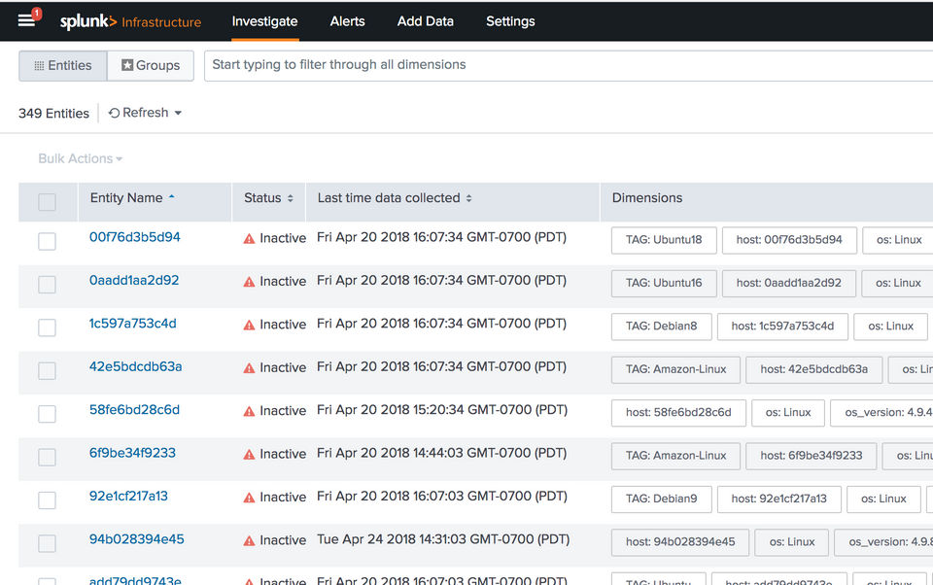Open the Add Data tab

click(426, 21)
